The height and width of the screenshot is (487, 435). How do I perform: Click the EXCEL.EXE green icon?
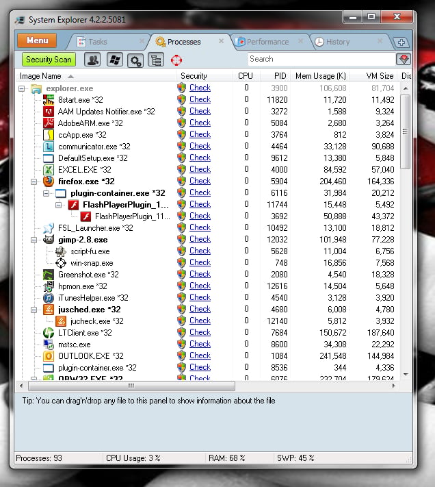click(x=49, y=170)
